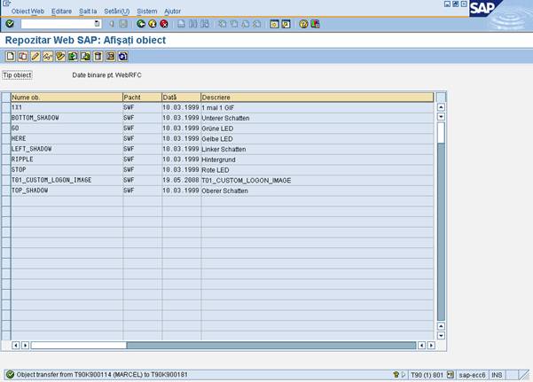Open the Setări(U) menu
The width and height of the screenshot is (533, 382).
click(x=116, y=12)
